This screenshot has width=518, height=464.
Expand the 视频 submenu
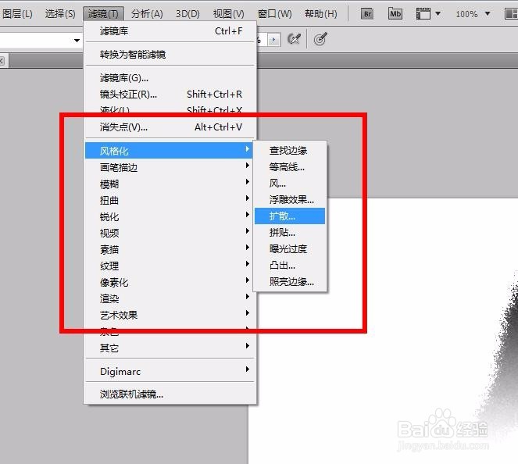[x=170, y=233]
